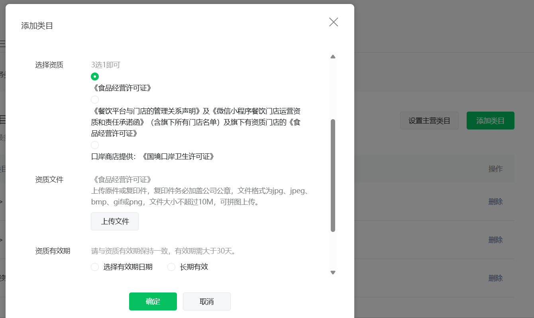Click the 设置主营类目 button behind the dialog
The width and height of the screenshot is (534, 318).
click(429, 121)
